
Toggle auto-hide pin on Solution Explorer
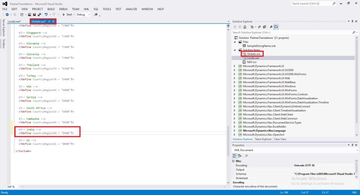tap(352, 21)
